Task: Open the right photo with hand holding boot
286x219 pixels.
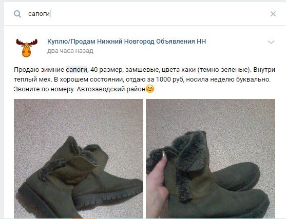Action: tap(211, 158)
